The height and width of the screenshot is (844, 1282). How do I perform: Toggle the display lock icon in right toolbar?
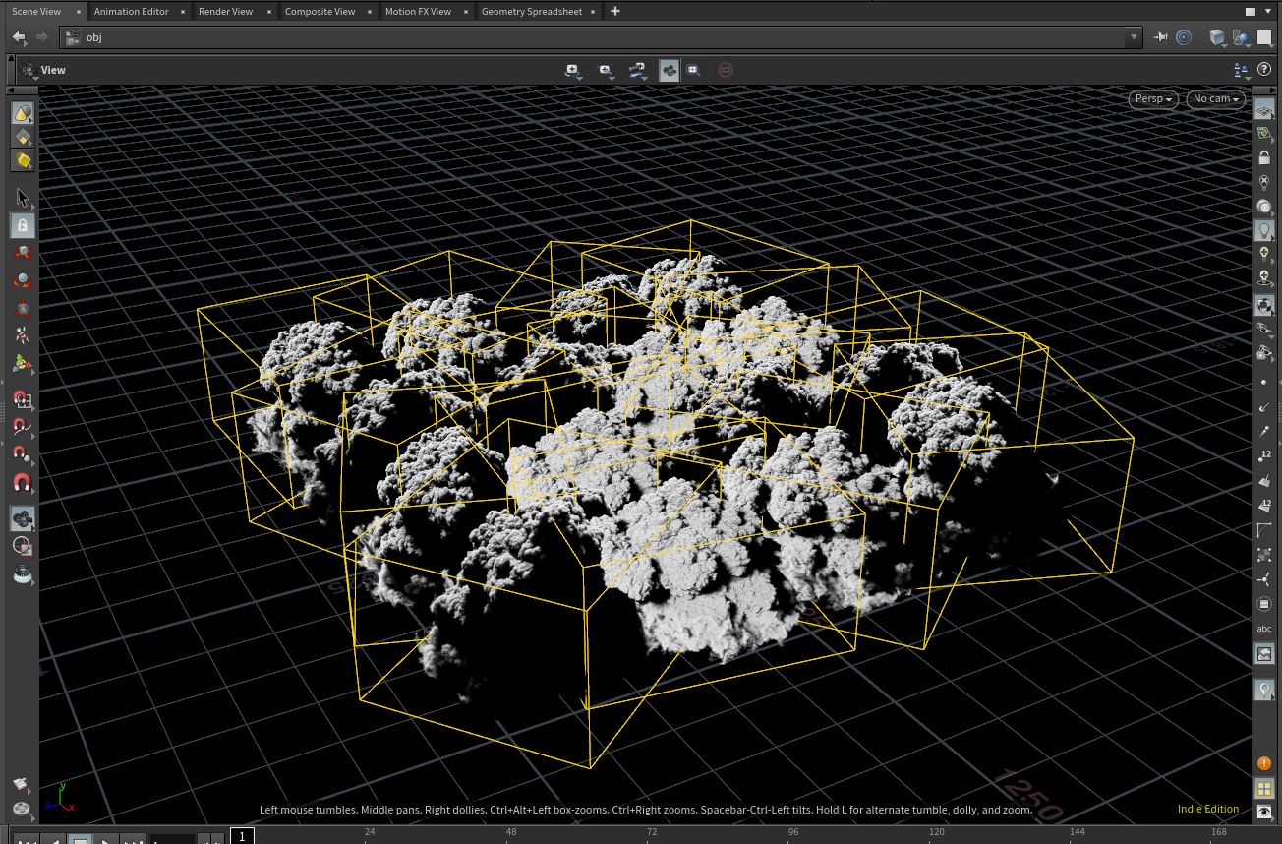[1264, 157]
